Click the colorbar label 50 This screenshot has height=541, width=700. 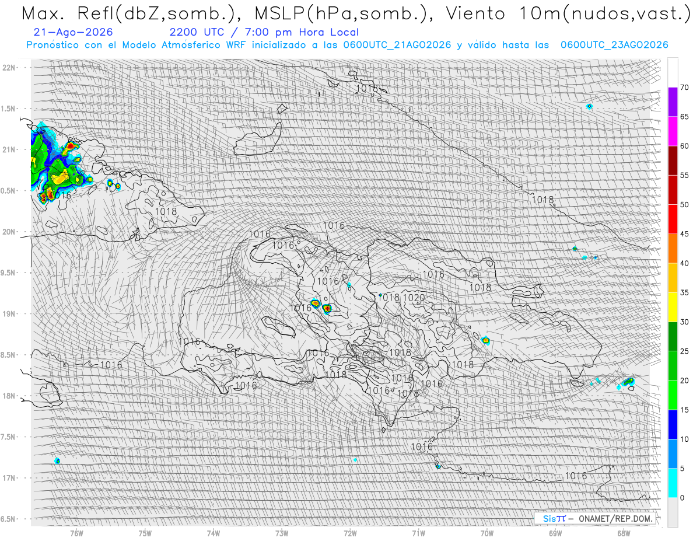(684, 205)
